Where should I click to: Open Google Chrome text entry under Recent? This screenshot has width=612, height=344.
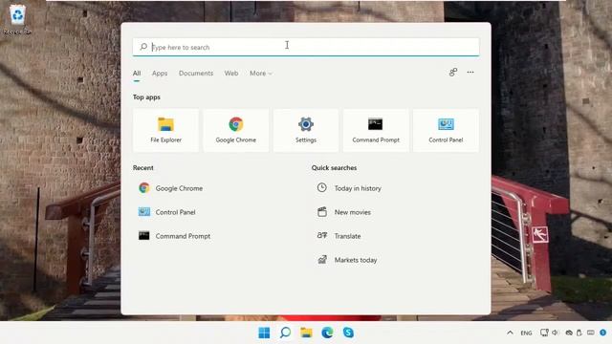(x=179, y=188)
